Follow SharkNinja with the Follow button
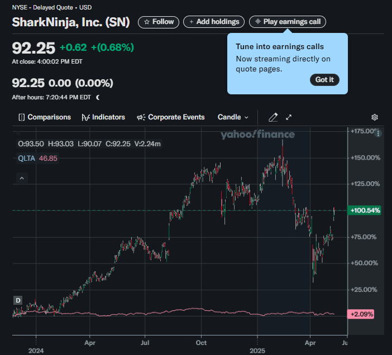The width and height of the screenshot is (392, 355). [159, 22]
